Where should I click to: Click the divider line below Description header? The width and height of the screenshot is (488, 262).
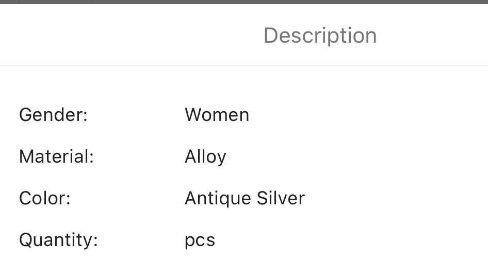point(244,65)
